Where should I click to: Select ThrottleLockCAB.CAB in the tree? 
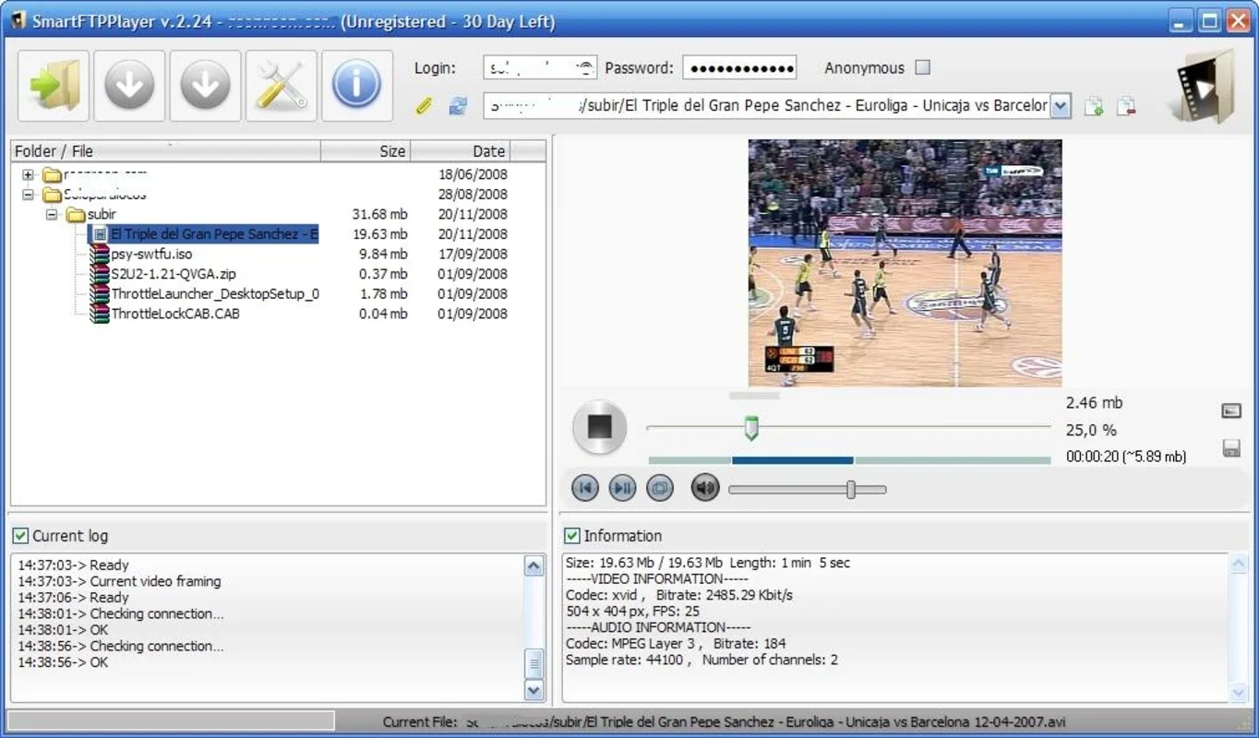pyautogui.click(x=175, y=314)
